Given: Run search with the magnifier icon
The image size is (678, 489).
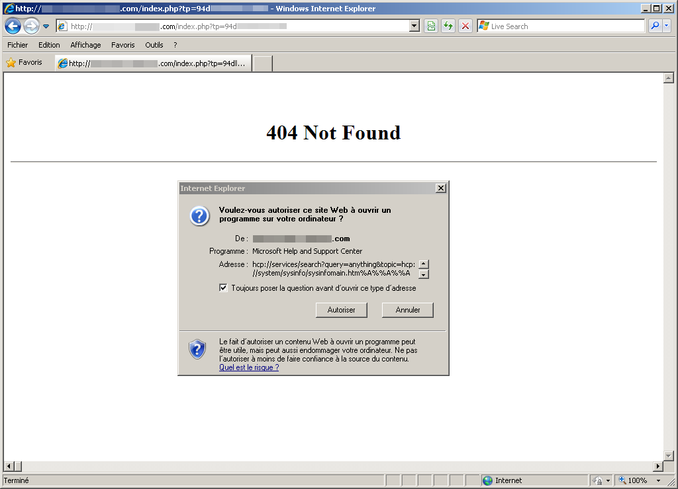Looking at the screenshot, I should coord(655,26).
